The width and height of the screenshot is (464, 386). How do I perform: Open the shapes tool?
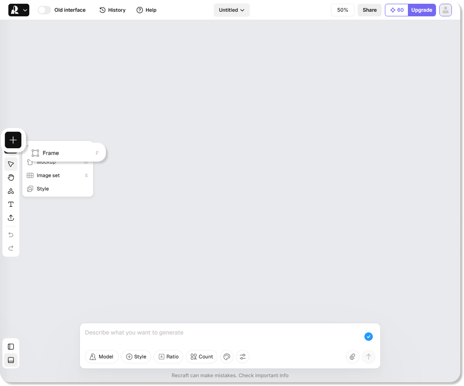[x=11, y=191]
